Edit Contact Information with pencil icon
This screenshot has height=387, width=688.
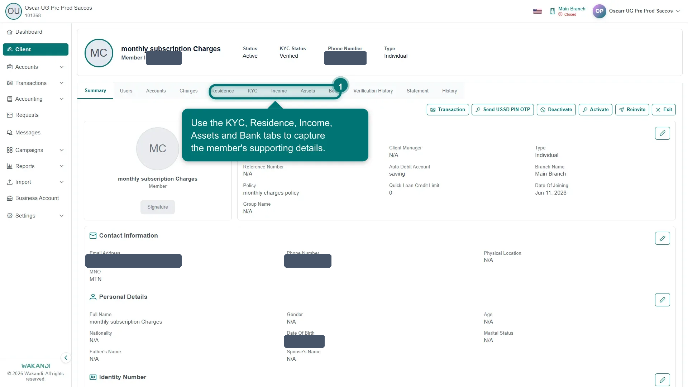(x=662, y=238)
